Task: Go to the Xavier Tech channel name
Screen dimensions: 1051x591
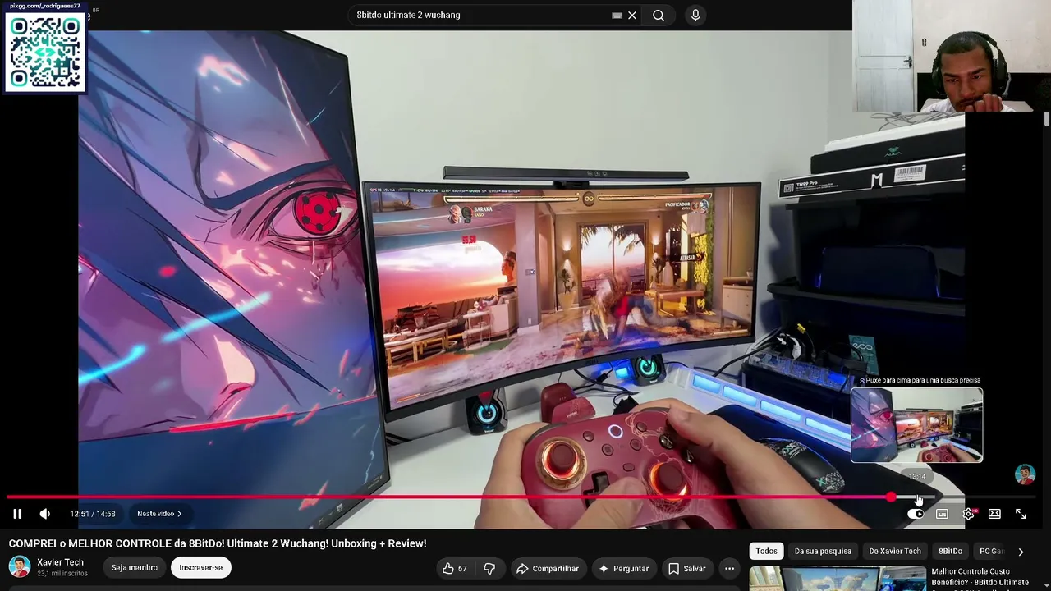Action: 60,562
